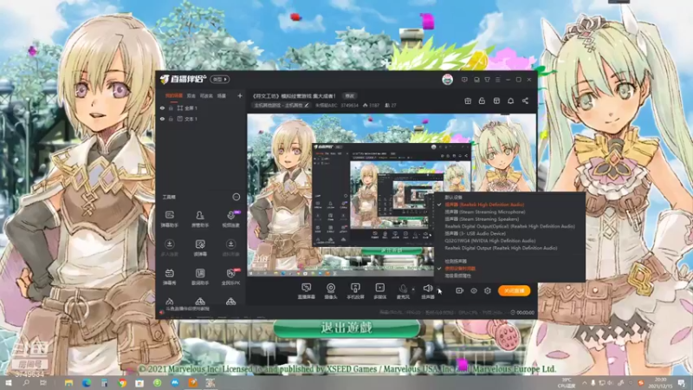Open the user avatar in title bar
The height and width of the screenshot is (390, 693).
click(x=447, y=80)
